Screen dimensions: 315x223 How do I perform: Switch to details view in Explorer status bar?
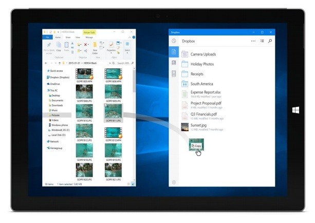pos(129,184)
